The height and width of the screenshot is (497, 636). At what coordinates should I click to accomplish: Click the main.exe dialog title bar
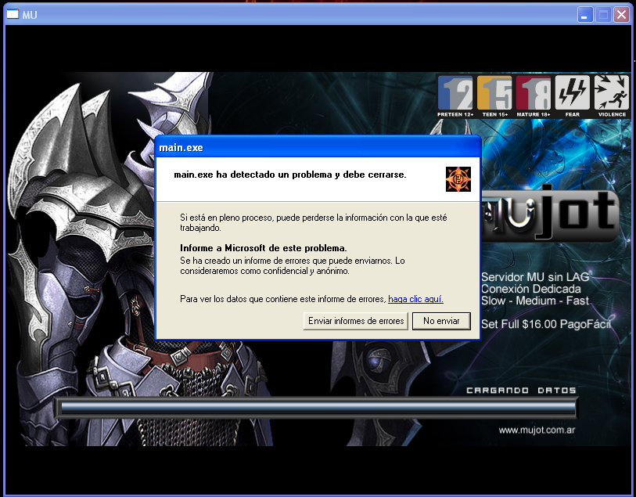(313, 146)
